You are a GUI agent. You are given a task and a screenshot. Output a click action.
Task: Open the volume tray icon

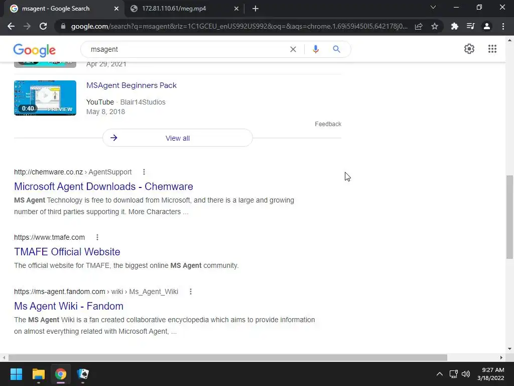(465, 374)
